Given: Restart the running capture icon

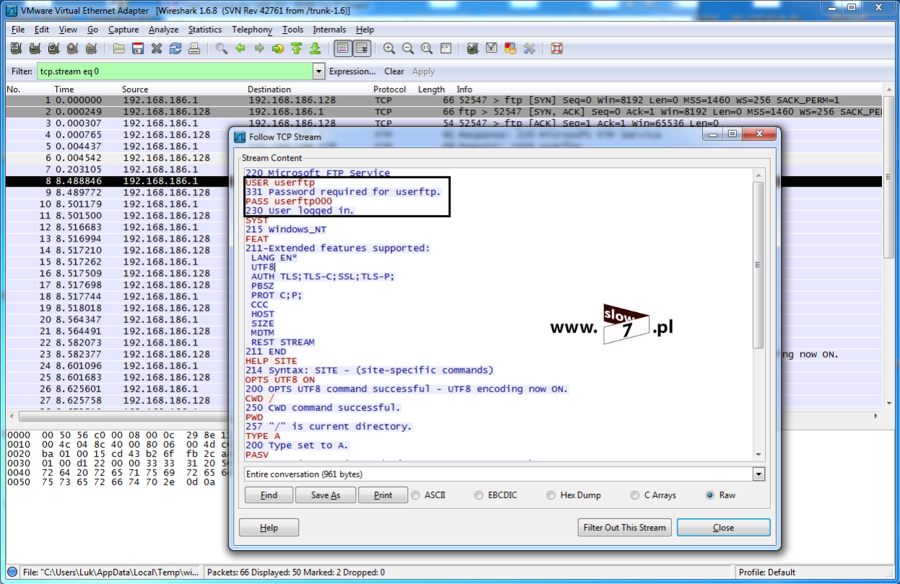Looking at the screenshot, I should [90, 48].
